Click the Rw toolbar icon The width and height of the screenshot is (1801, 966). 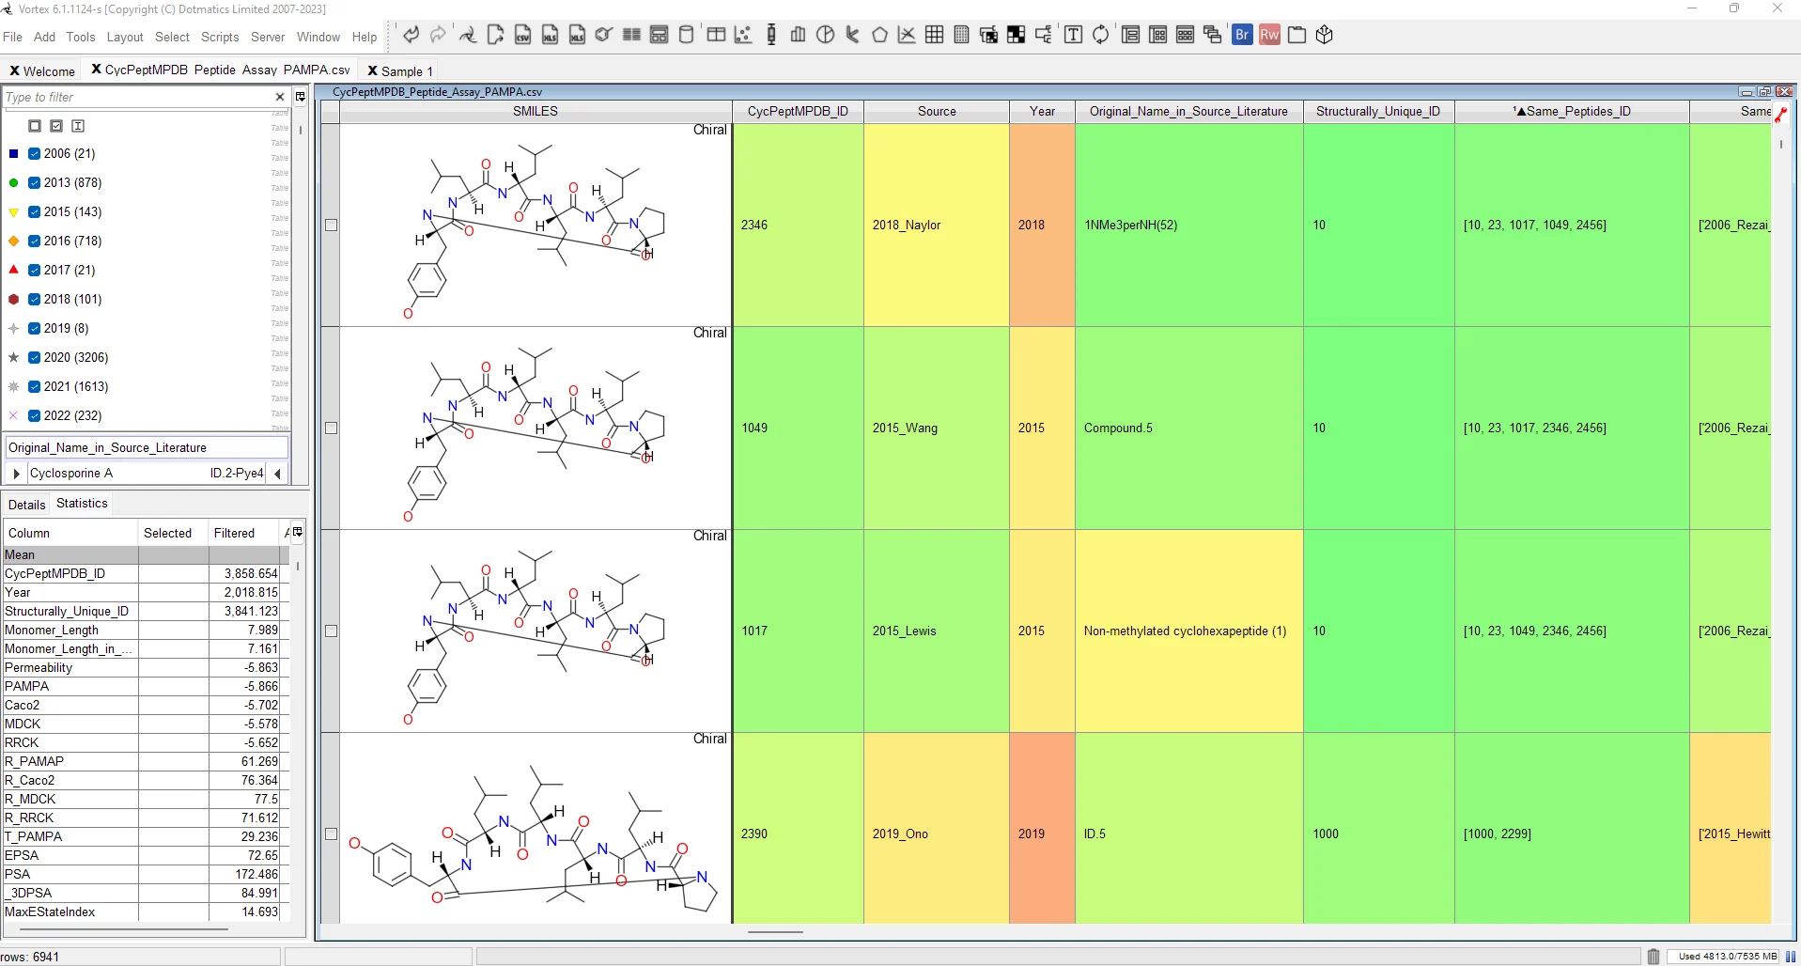click(x=1269, y=35)
